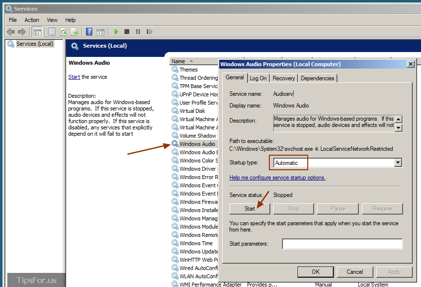The width and height of the screenshot is (421, 287).
Task: Select the Windows Driver Foundation row
Action: click(194, 169)
